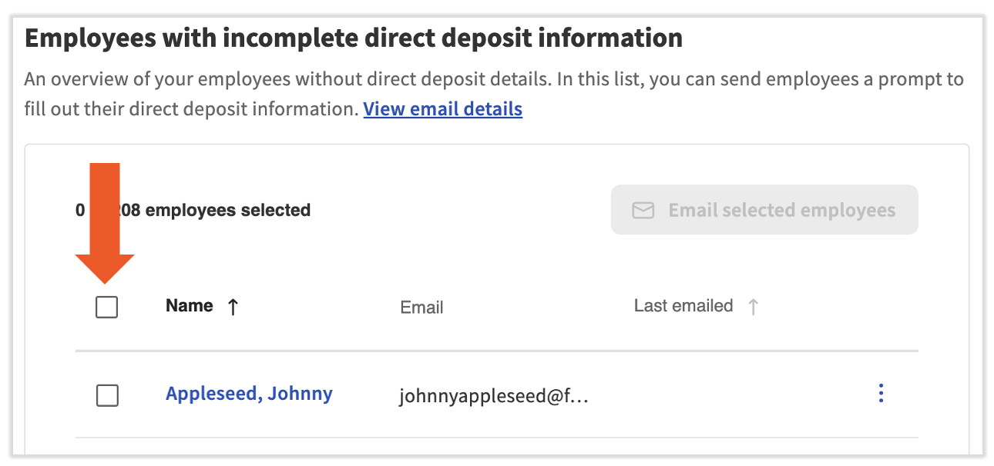Click the truncated johnnyappleseed@f… email address

coord(493,396)
